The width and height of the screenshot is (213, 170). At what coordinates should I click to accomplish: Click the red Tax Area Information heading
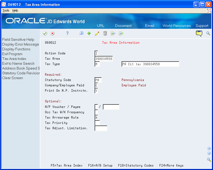[121, 43]
